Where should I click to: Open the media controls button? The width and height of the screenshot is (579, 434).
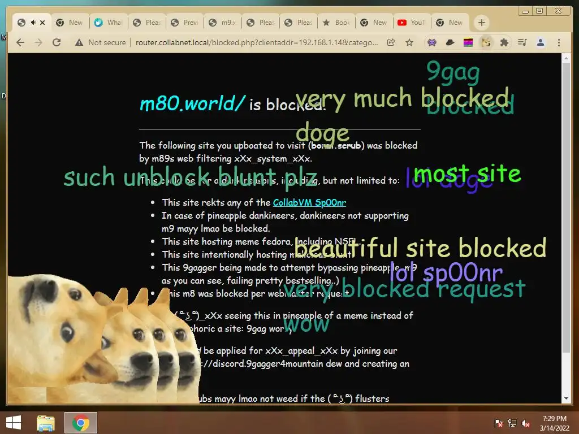[522, 42]
